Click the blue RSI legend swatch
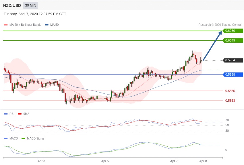Screen dimensions: 244x165 6,114
